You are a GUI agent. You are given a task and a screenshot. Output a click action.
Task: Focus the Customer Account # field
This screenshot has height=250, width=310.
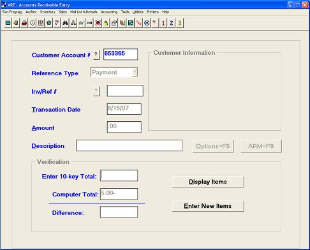pos(121,54)
